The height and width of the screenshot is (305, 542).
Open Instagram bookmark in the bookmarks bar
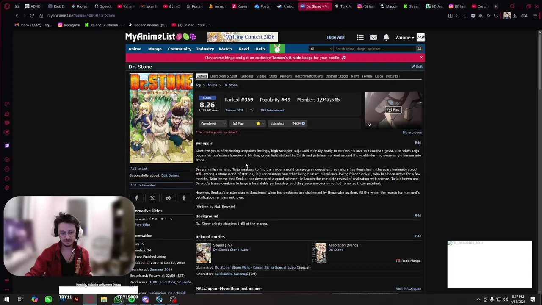[x=69, y=25]
